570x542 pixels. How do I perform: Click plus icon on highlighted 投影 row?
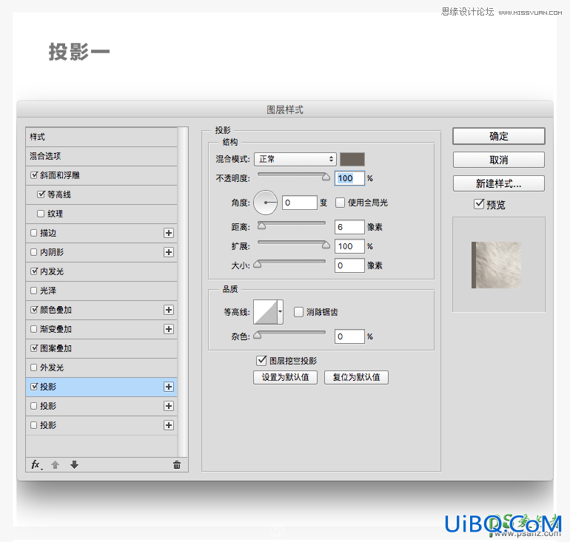pos(169,387)
